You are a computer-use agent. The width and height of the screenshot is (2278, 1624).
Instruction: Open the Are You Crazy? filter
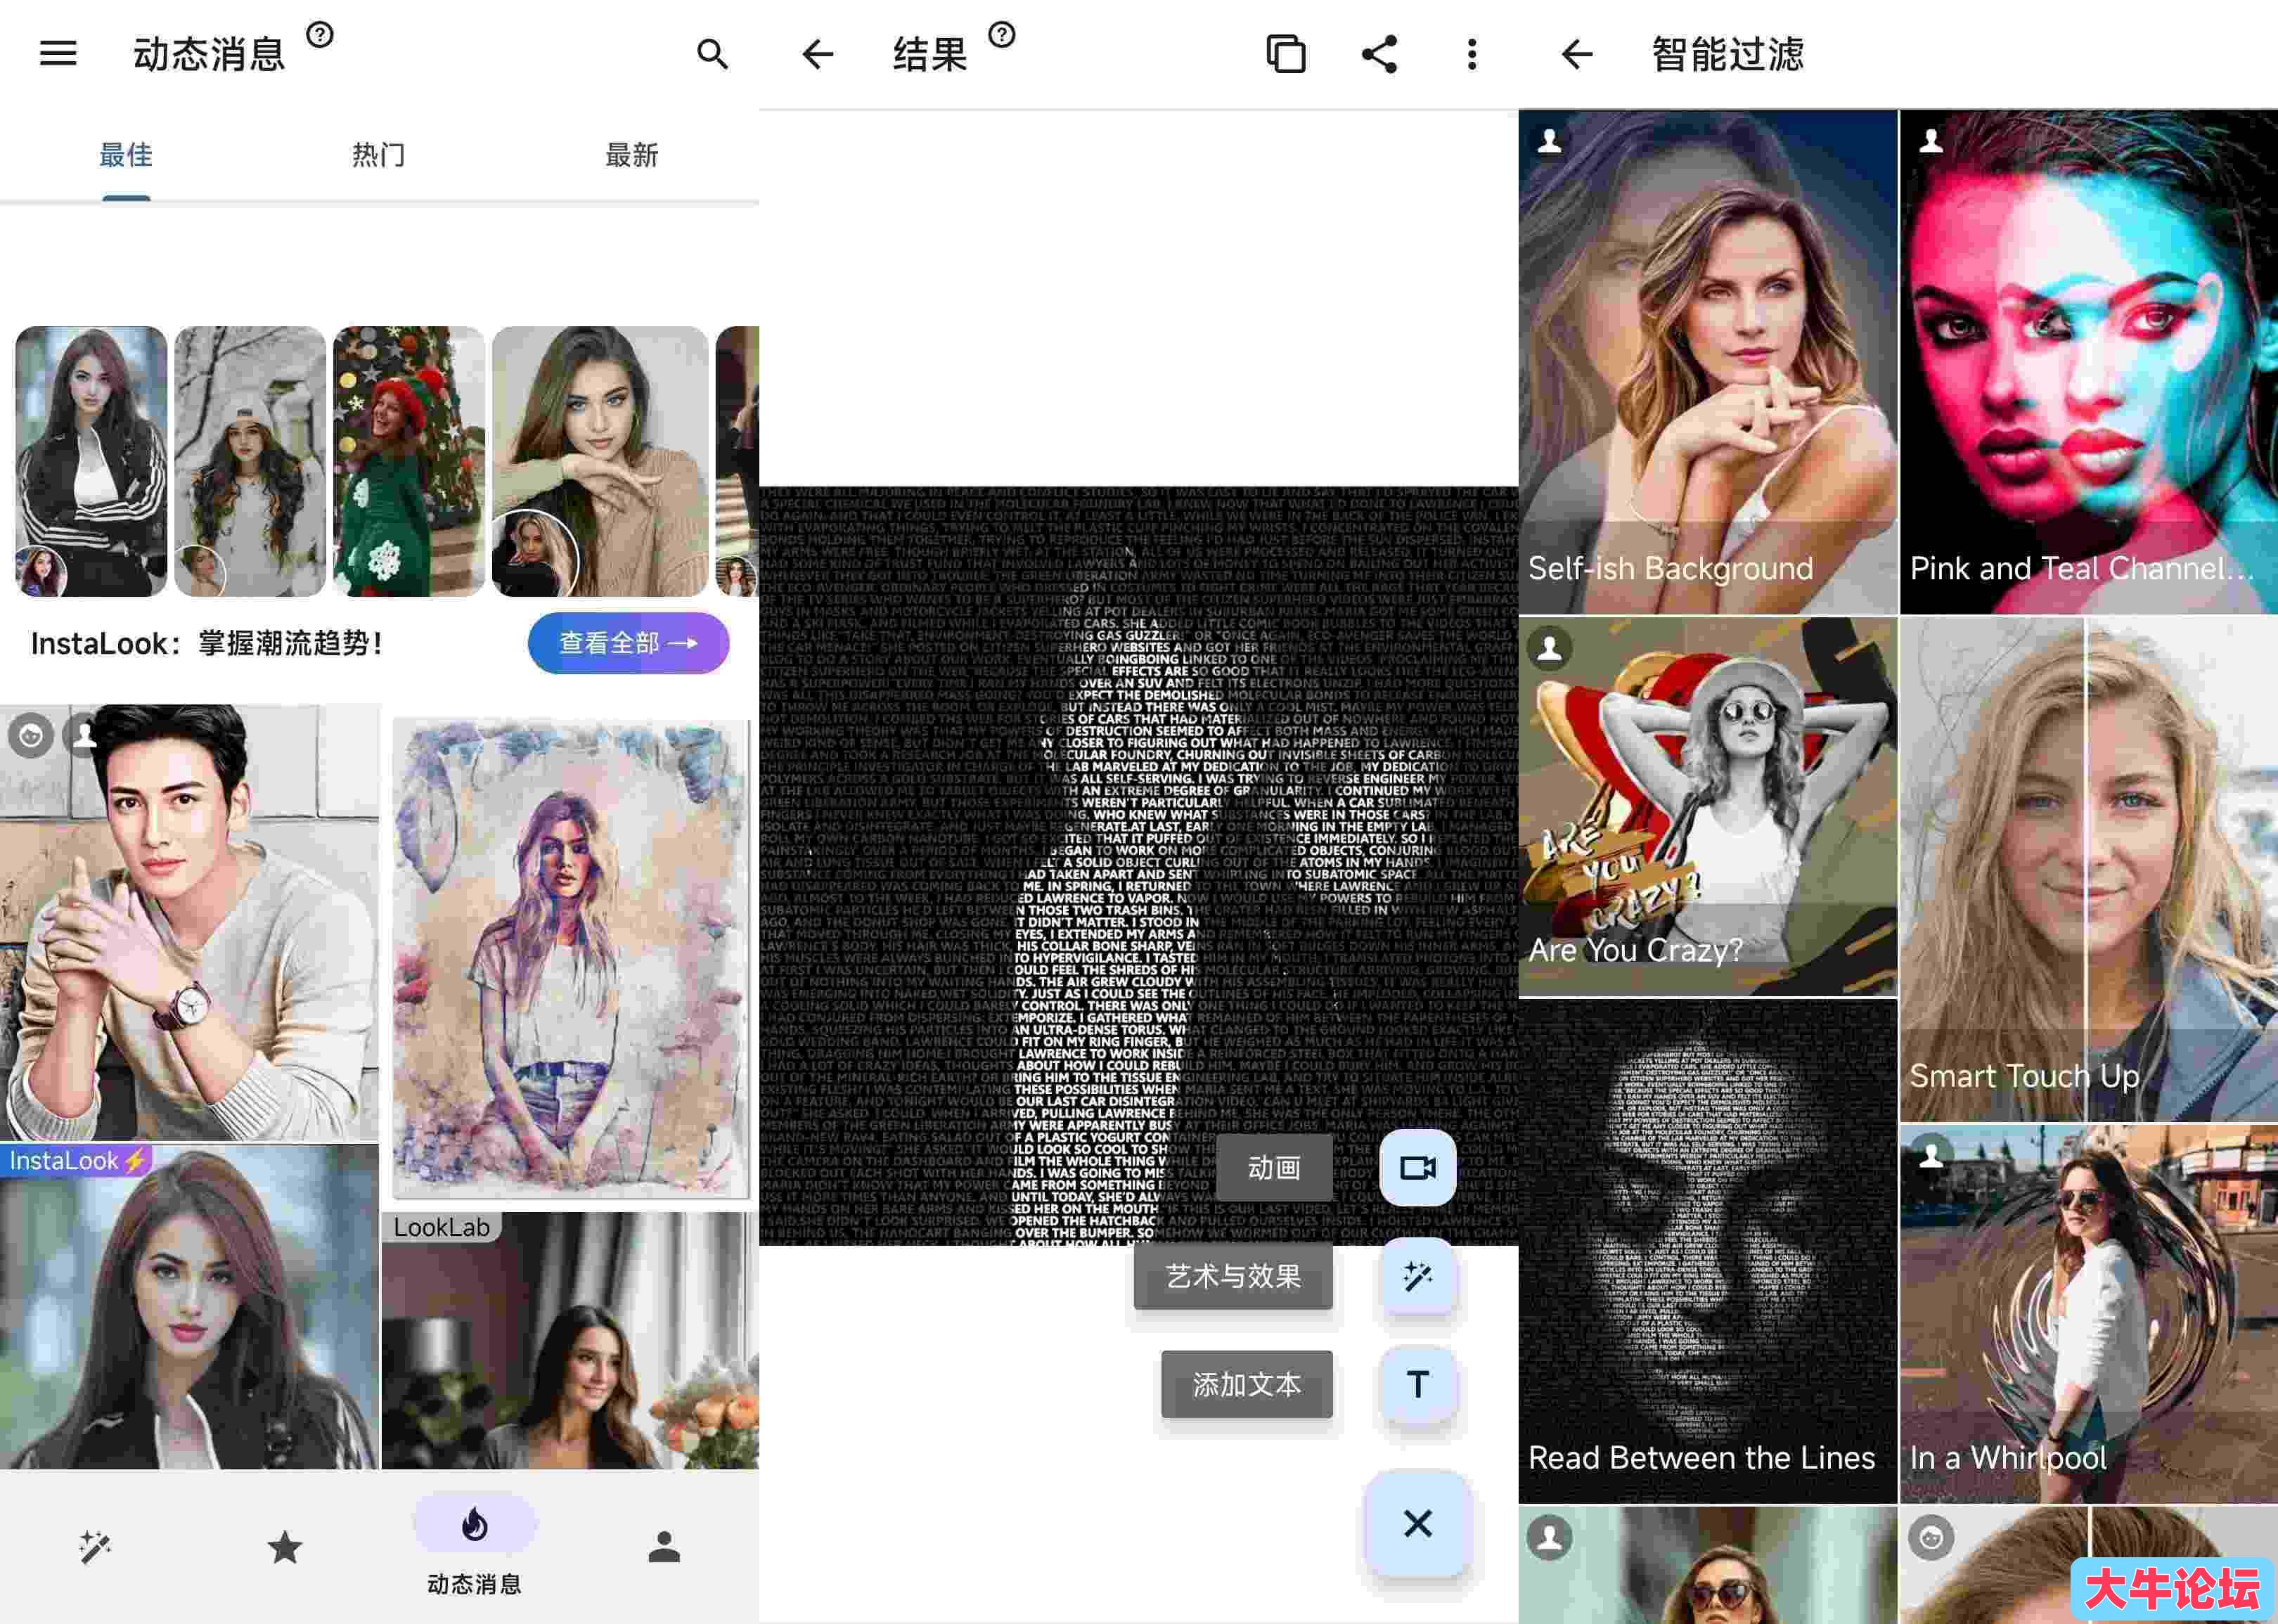tap(1707, 806)
